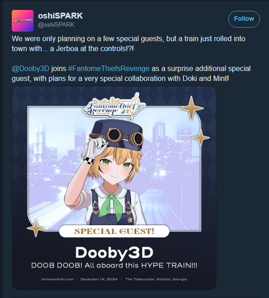Click the large Dooby3D name in image
The width and height of the screenshot is (269, 298).
pyautogui.click(x=114, y=253)
